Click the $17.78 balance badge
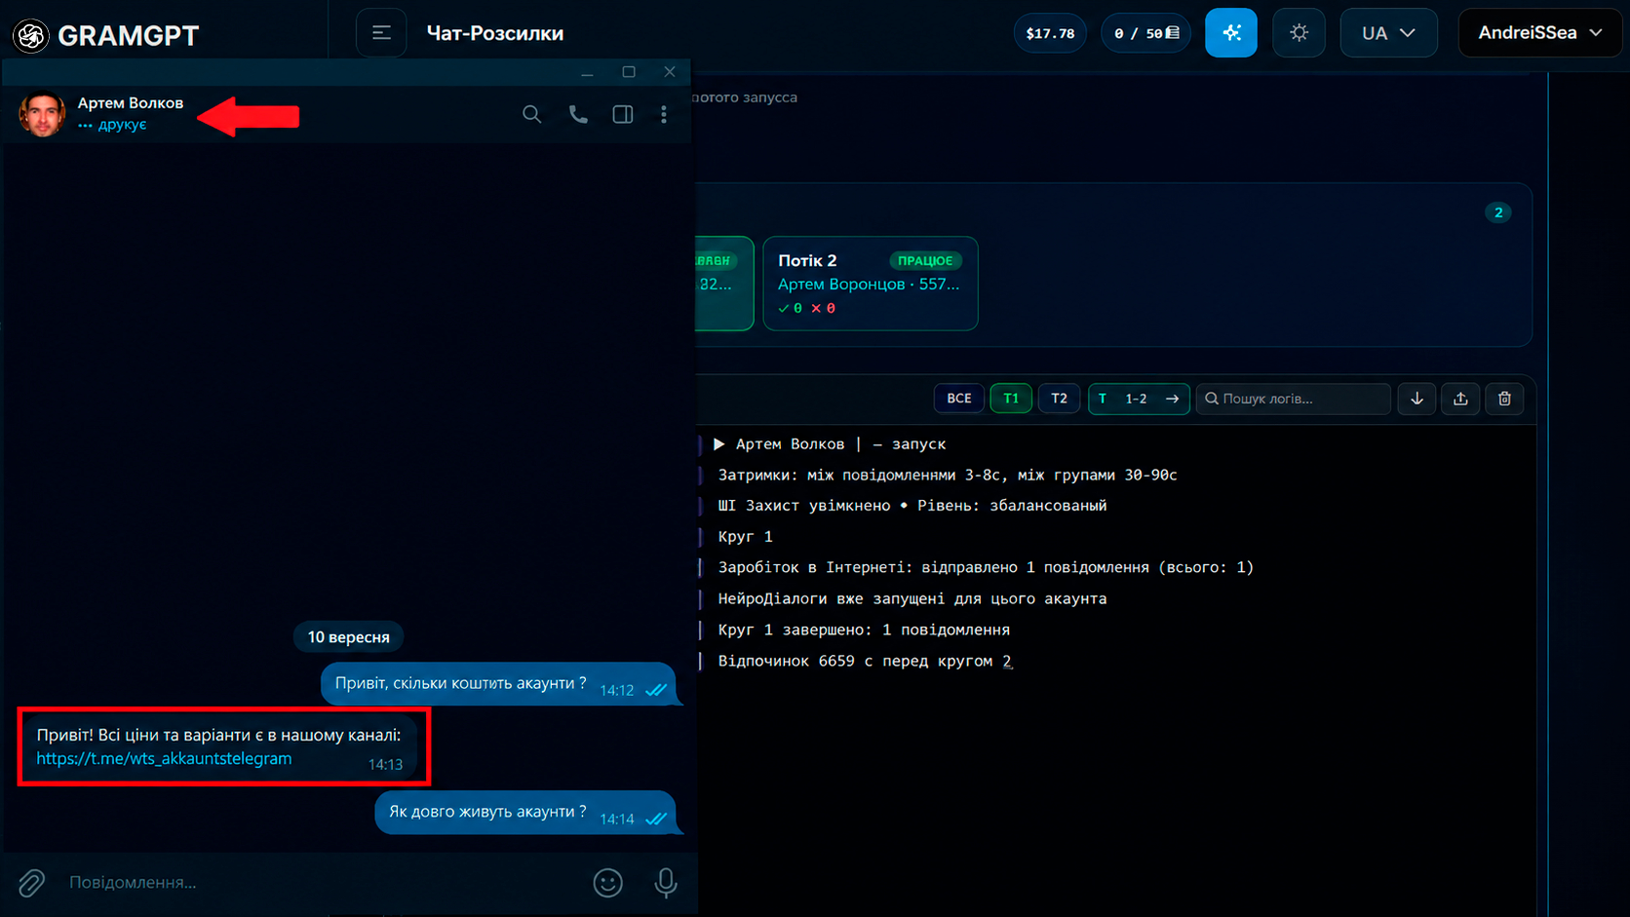This screenshot has width=1630, height=917. (1050, 33)
